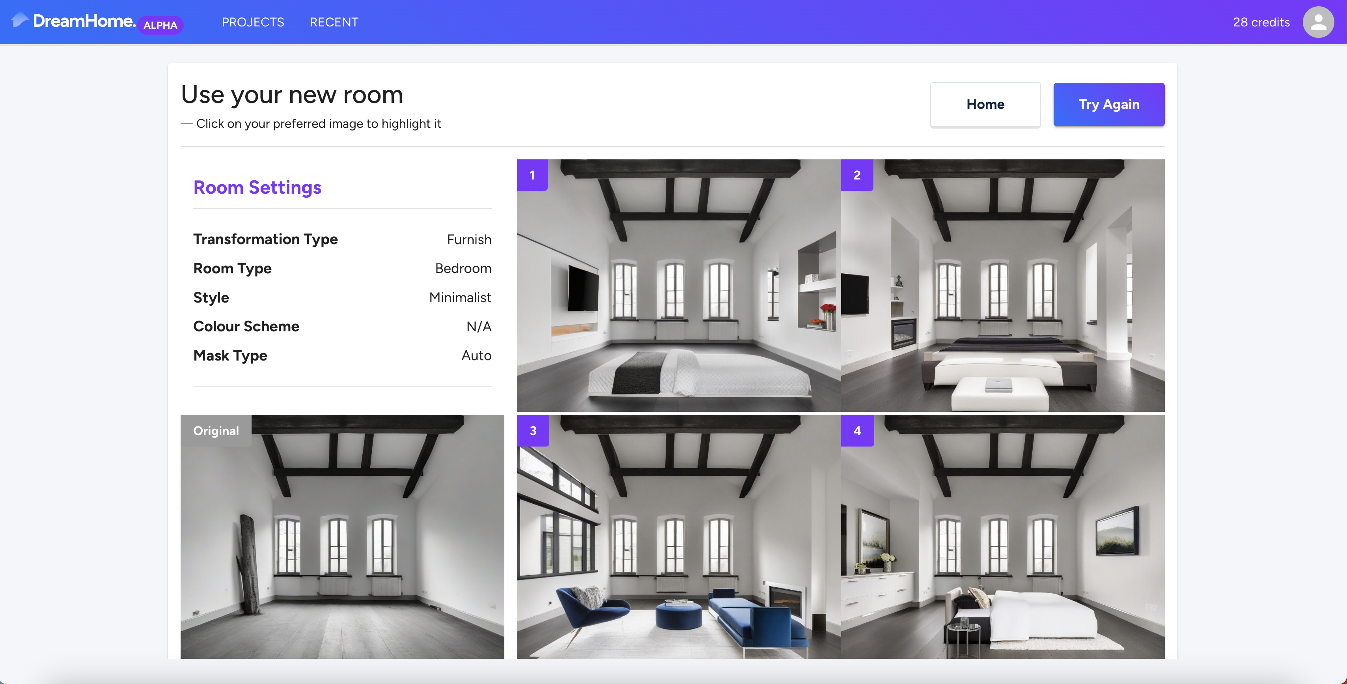Open the user profile avatar icon

tap(1318, 22)
